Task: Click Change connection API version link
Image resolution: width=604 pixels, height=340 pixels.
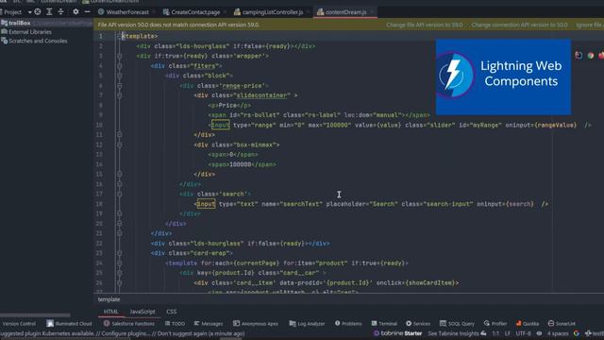Action: pyautogui.click(x=519, y=25)
